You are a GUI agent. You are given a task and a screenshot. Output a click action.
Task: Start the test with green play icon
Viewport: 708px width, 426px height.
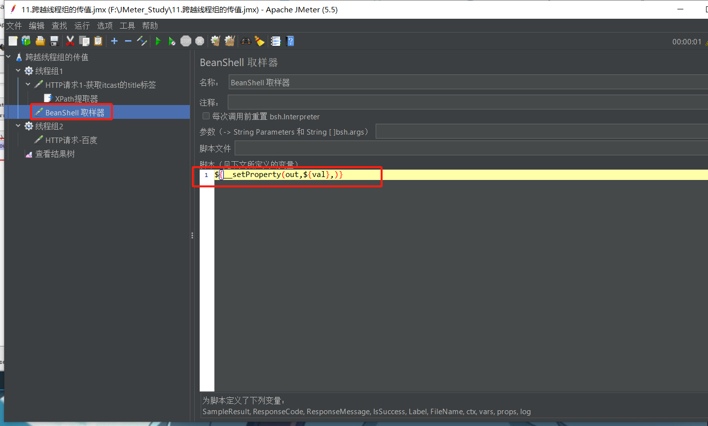click(x=158, y=41)
